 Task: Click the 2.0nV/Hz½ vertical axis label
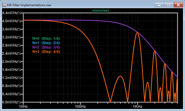click(12, 61)
